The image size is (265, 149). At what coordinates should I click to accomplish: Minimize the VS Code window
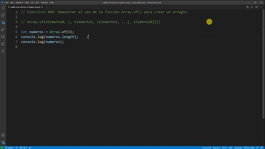point(248,2)
